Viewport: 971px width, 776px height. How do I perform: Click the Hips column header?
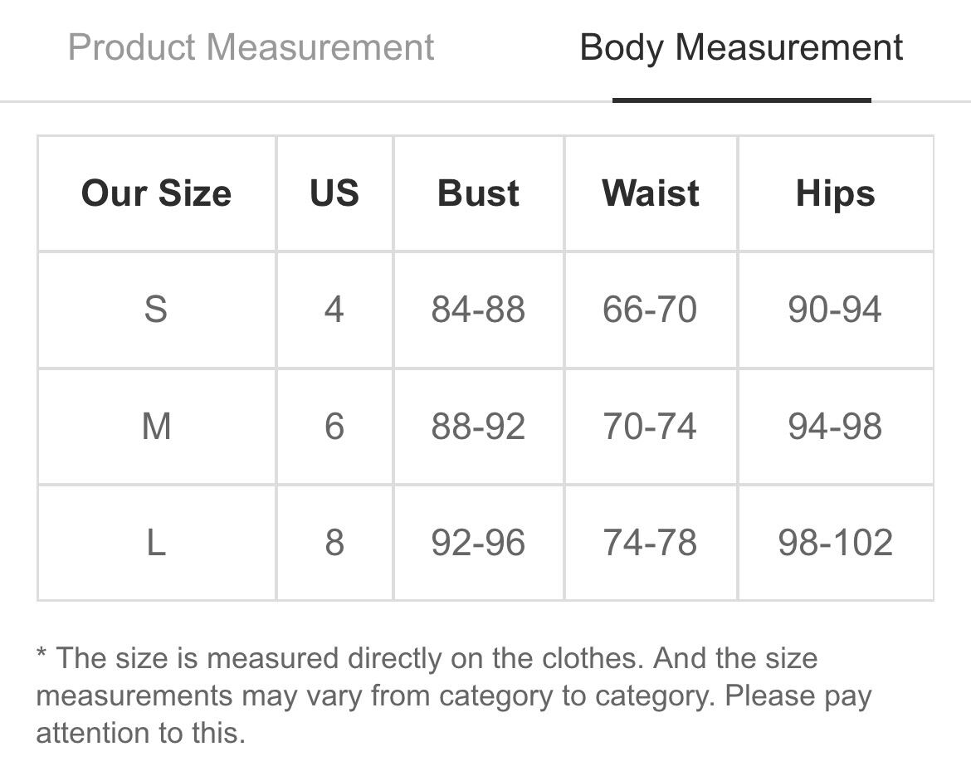pos(836,193)
